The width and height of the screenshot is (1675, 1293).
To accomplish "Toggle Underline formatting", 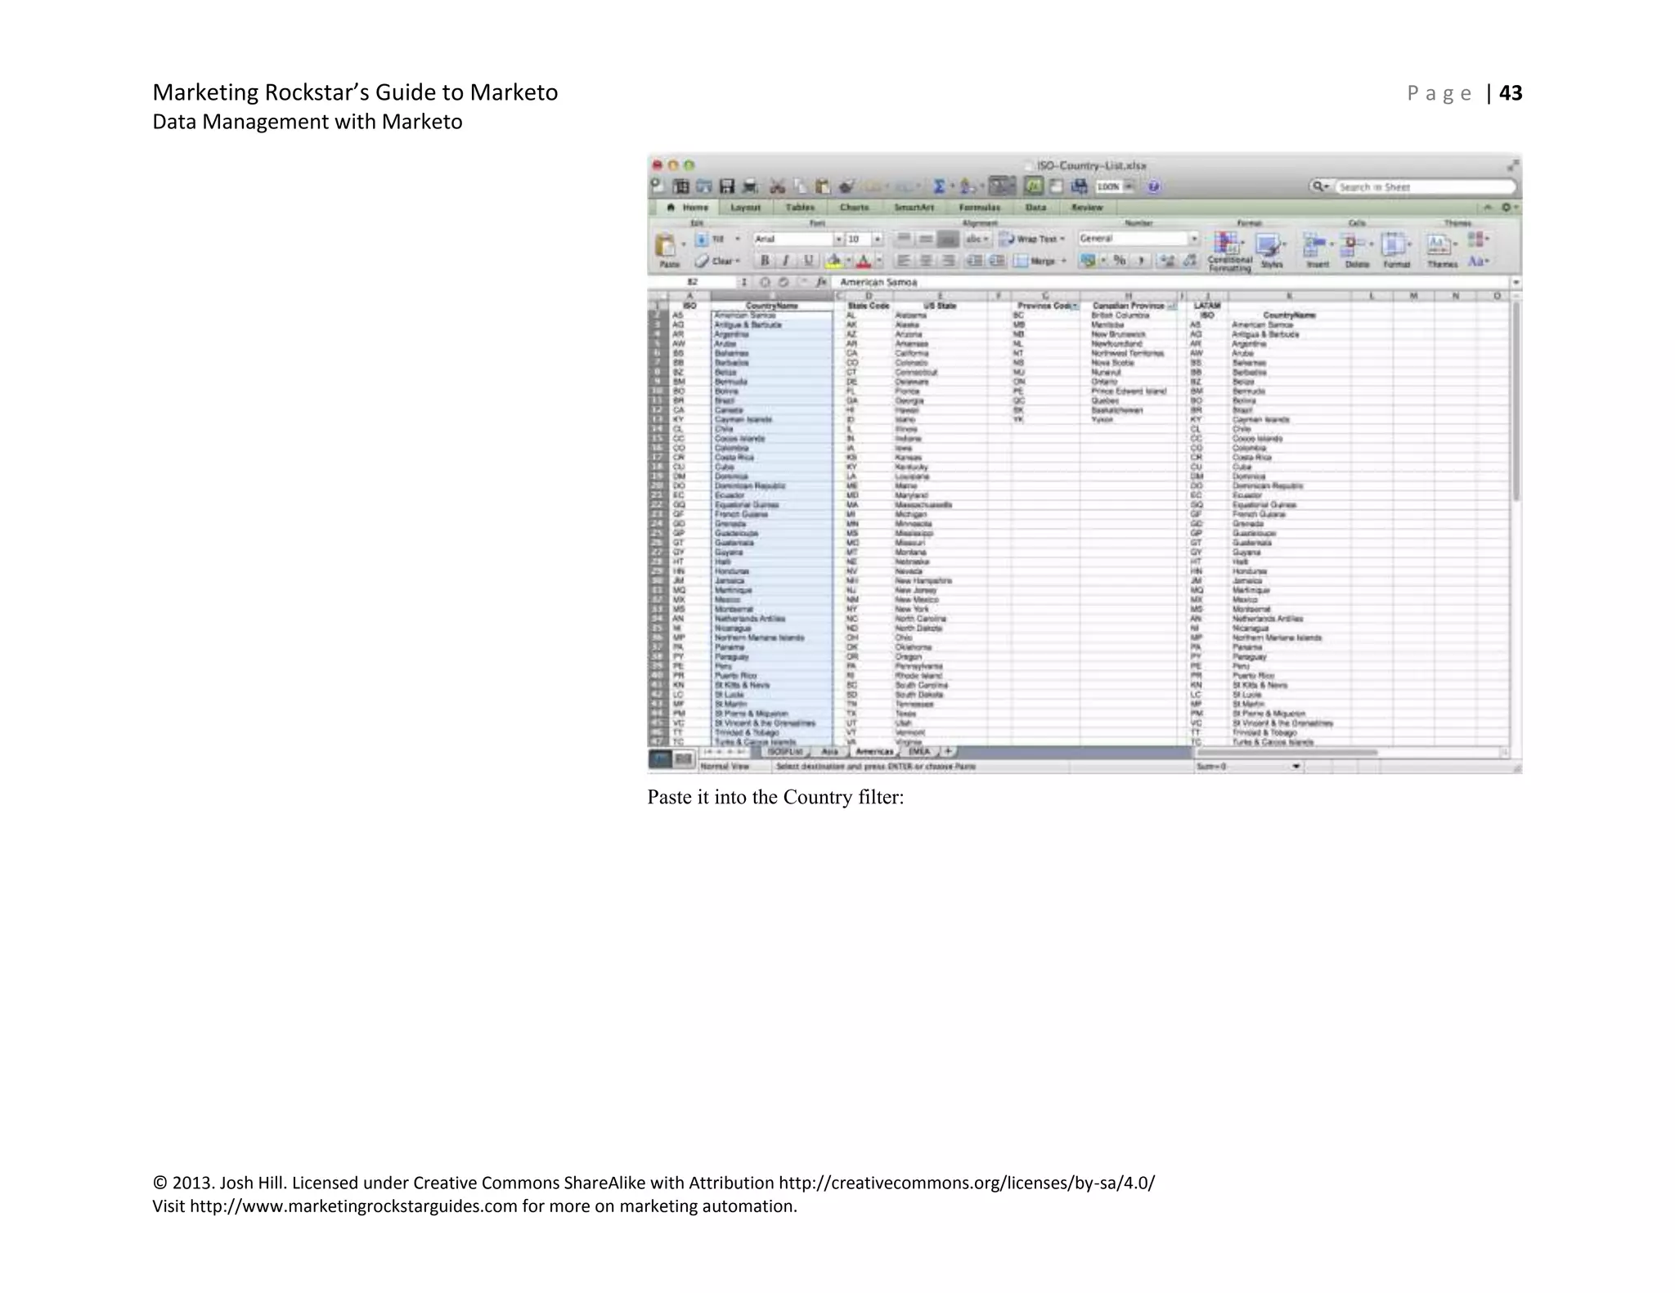I will point(808,260).
